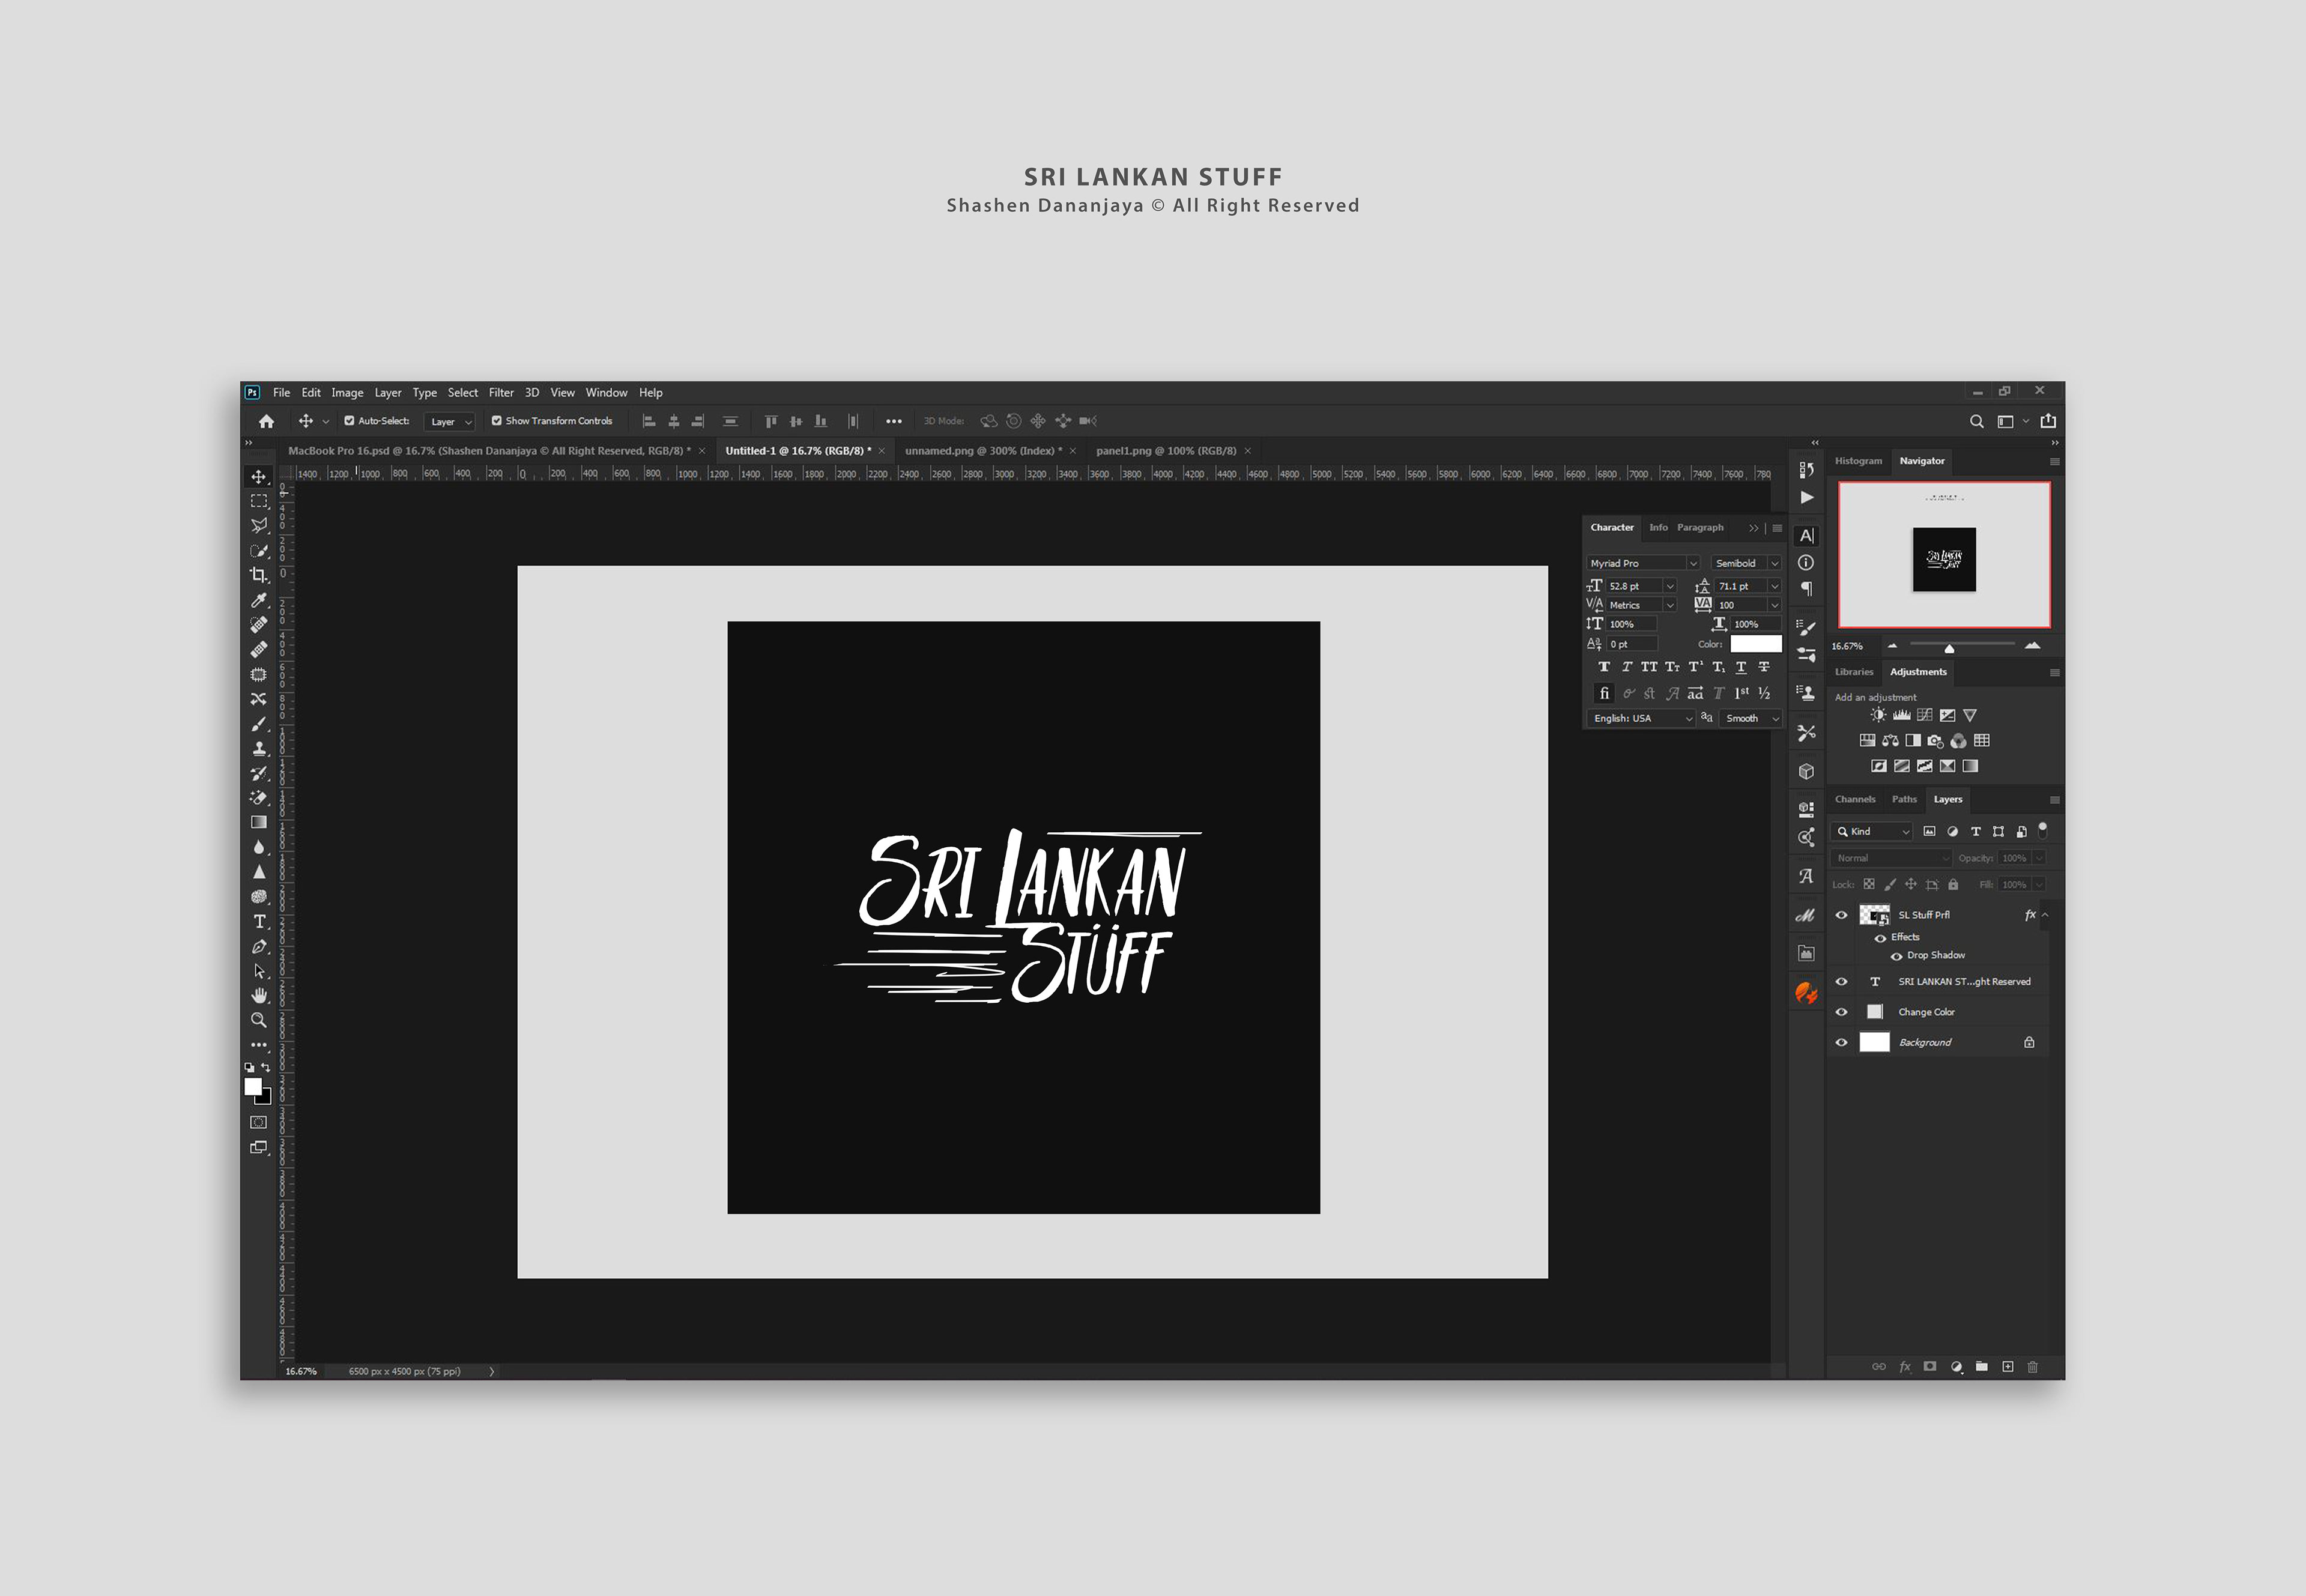The image size is (2306, 1596).
Task: Select the Zoom tool in toolbar
Action: coord(259,1020)
